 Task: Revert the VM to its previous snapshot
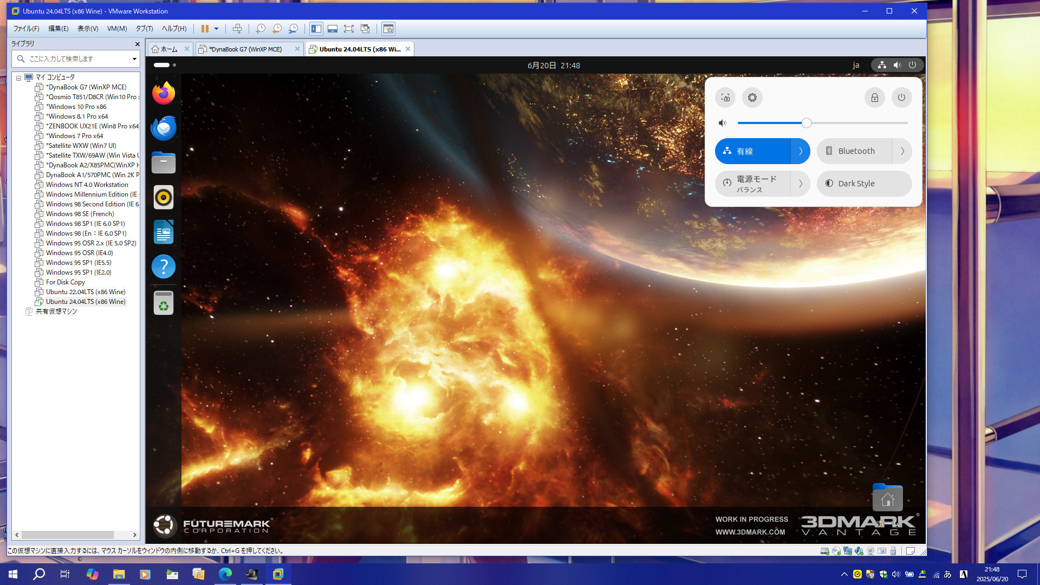[x=277, y=29]
